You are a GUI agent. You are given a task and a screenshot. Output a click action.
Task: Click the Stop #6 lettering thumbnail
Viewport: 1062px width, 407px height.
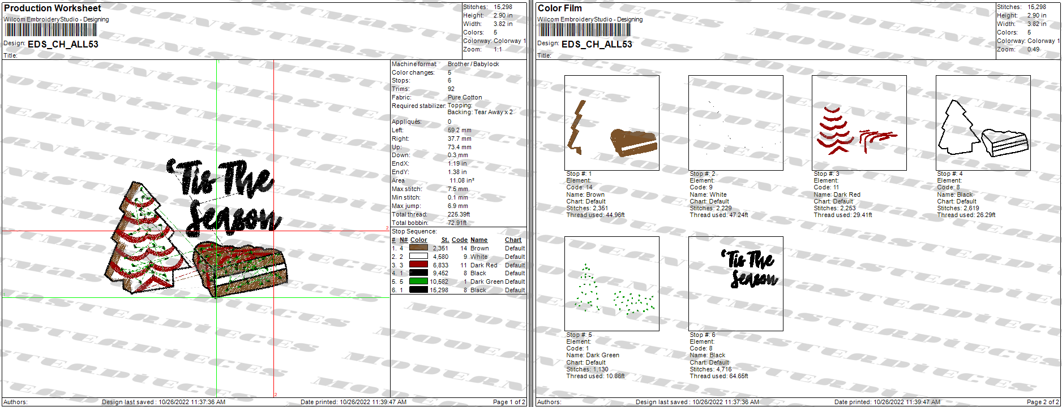click(x=735, y=284)
